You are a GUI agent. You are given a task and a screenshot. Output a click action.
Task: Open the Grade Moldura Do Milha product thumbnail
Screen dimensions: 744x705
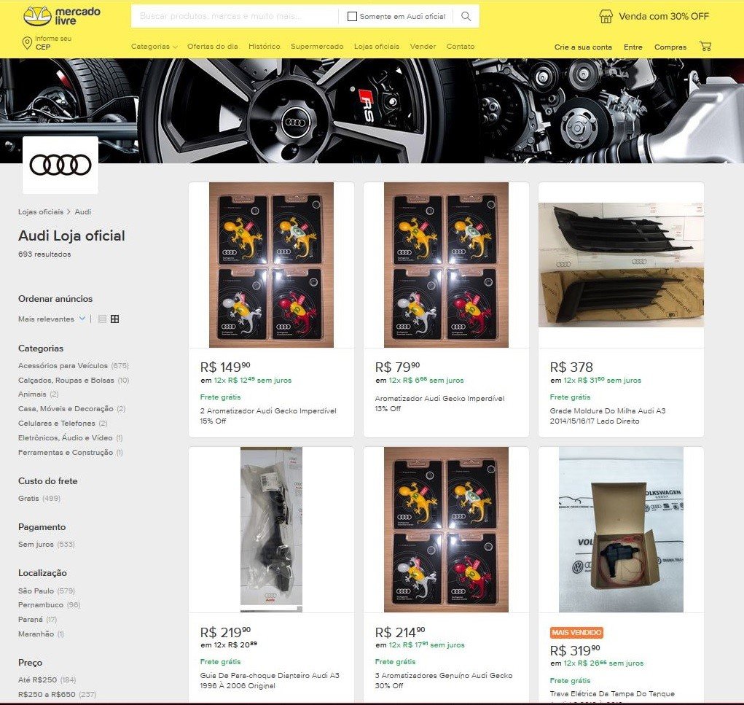pos(621,265)
